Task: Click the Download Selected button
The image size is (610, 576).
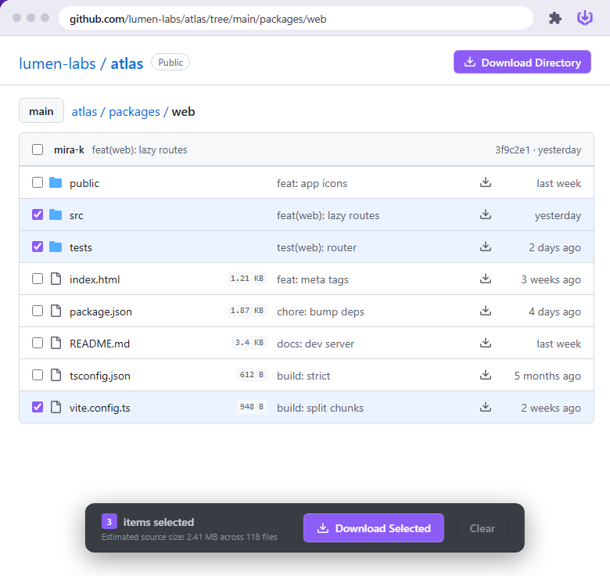Action: [x=374, y=527]
